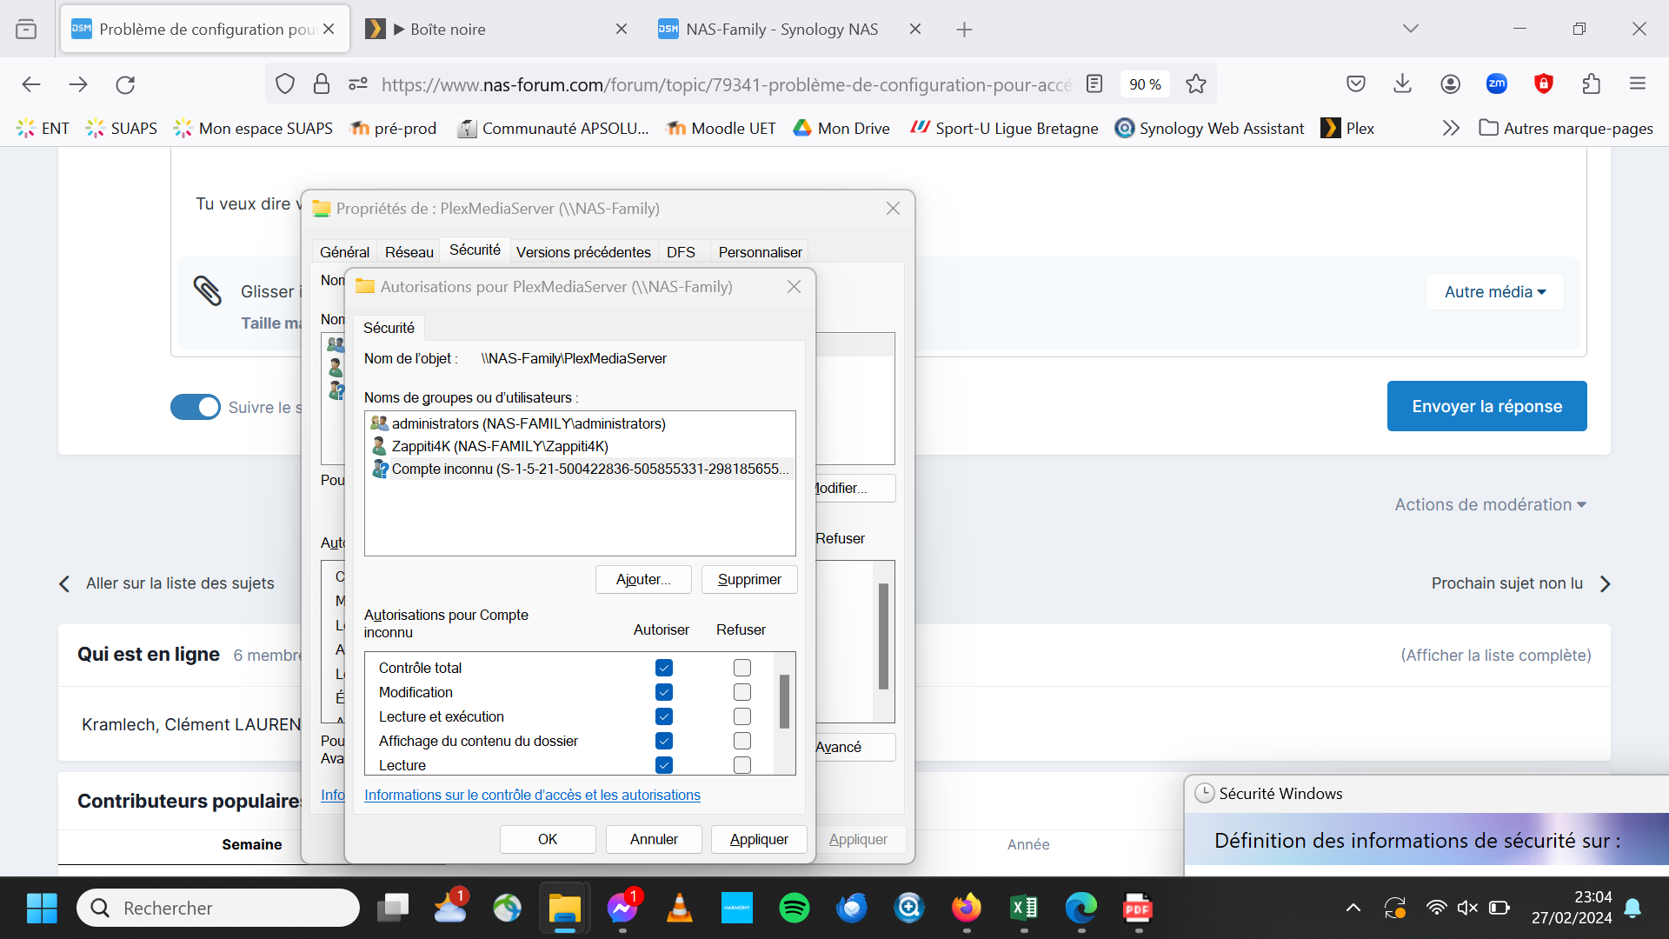Image resolution: width=1669 pixels, height=939 pixels.
Task: Open the Pocket save icon
Action: point(1356,84)
